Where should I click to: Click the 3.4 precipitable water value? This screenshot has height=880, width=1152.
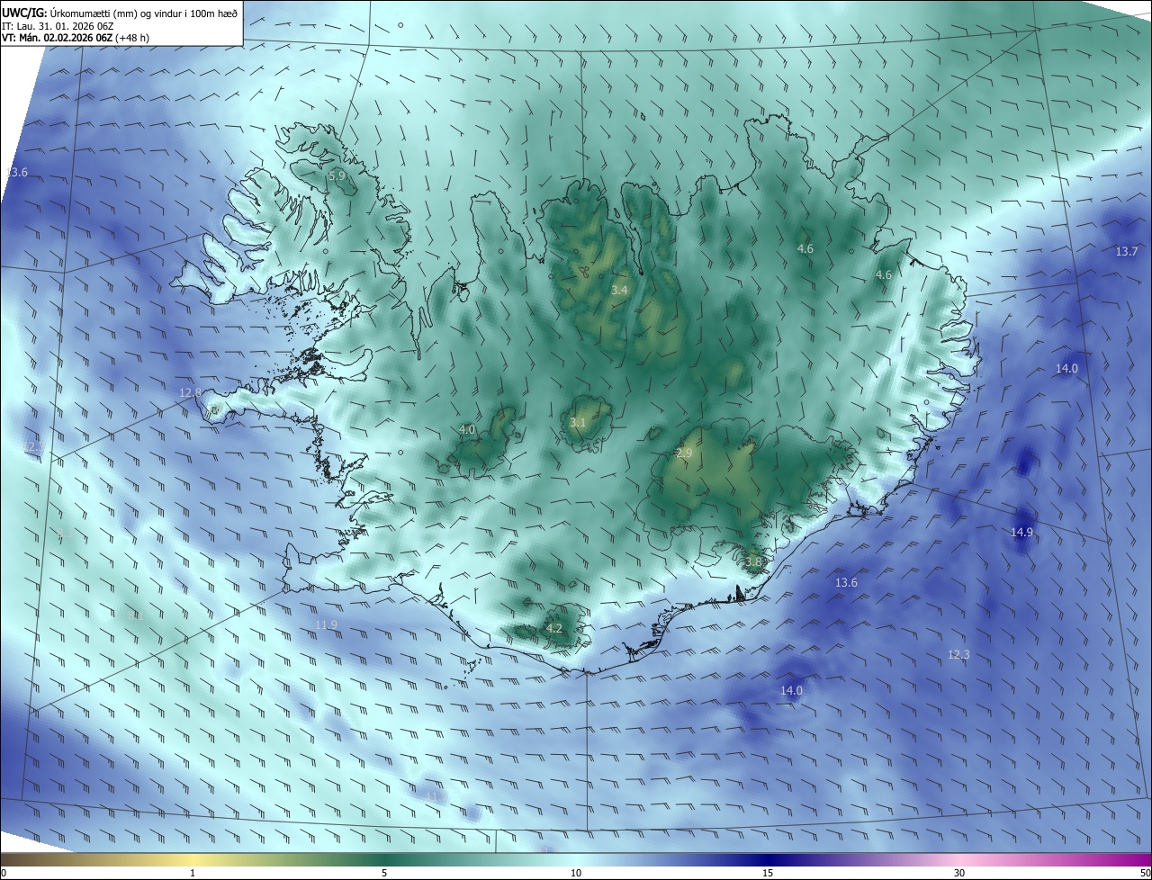tap(620, 291)
